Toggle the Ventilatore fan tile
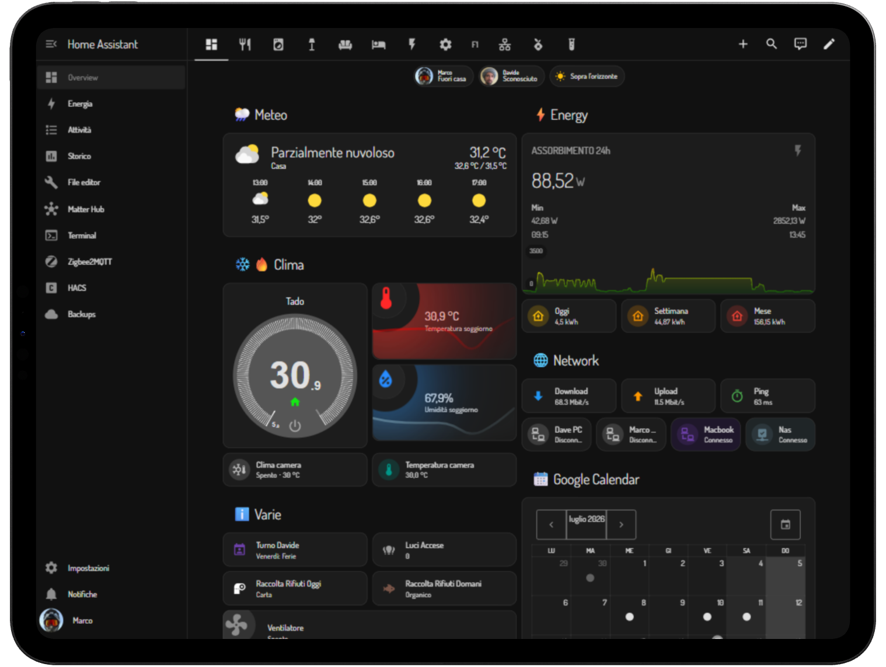The image size is (886, 667). (369, 626)
